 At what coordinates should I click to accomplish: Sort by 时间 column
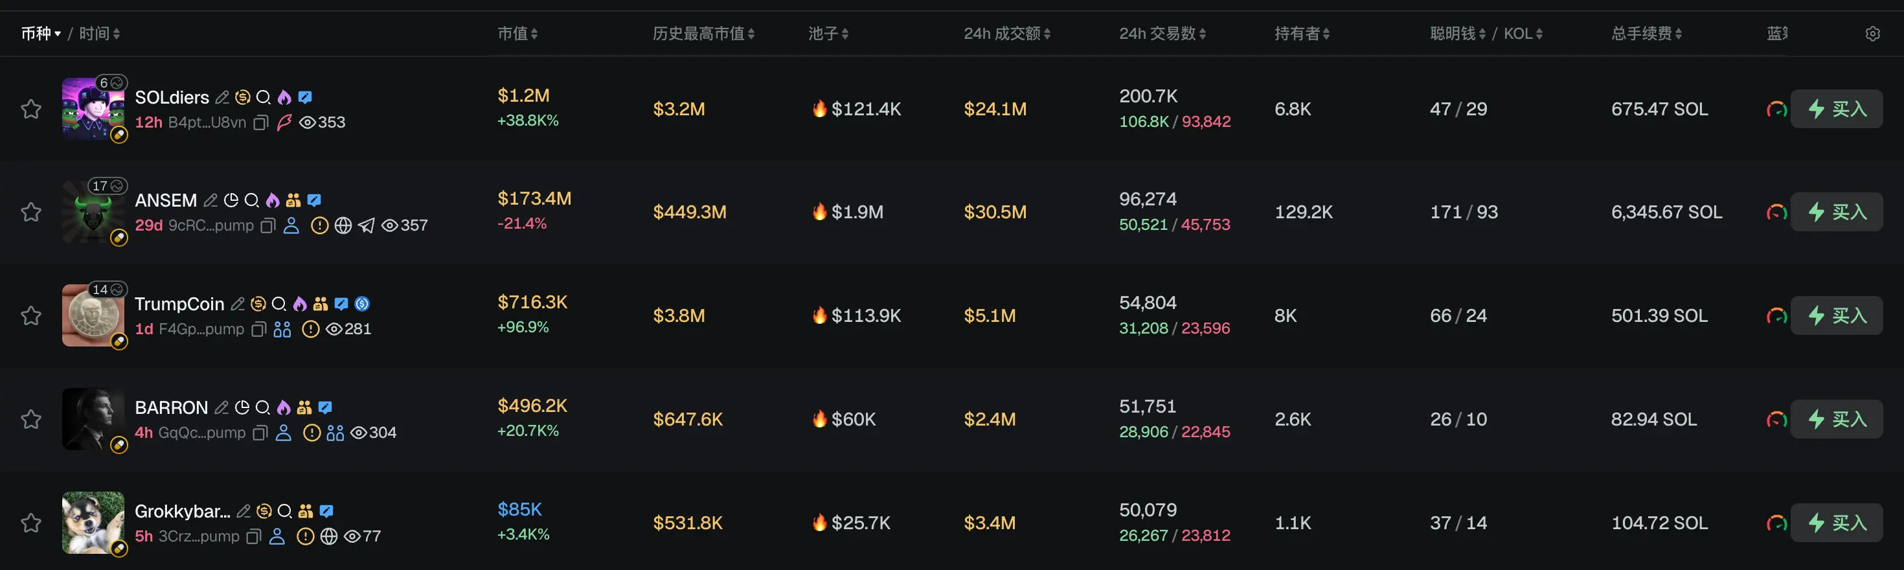pos(100,34)
